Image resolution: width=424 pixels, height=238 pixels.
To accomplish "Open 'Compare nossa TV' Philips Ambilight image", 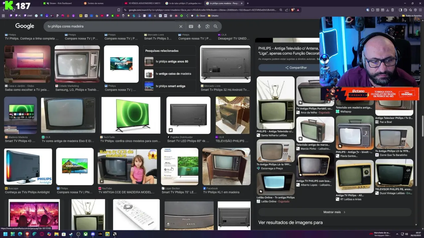I will [x=75, y=167].
